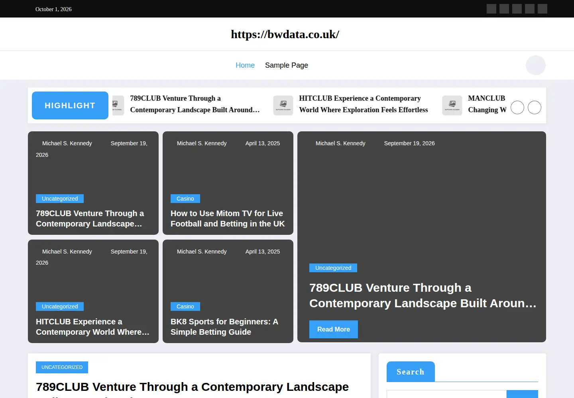
Task: Click April 13, 2025 date on Mitom TV card
Action: click(263, 143)
